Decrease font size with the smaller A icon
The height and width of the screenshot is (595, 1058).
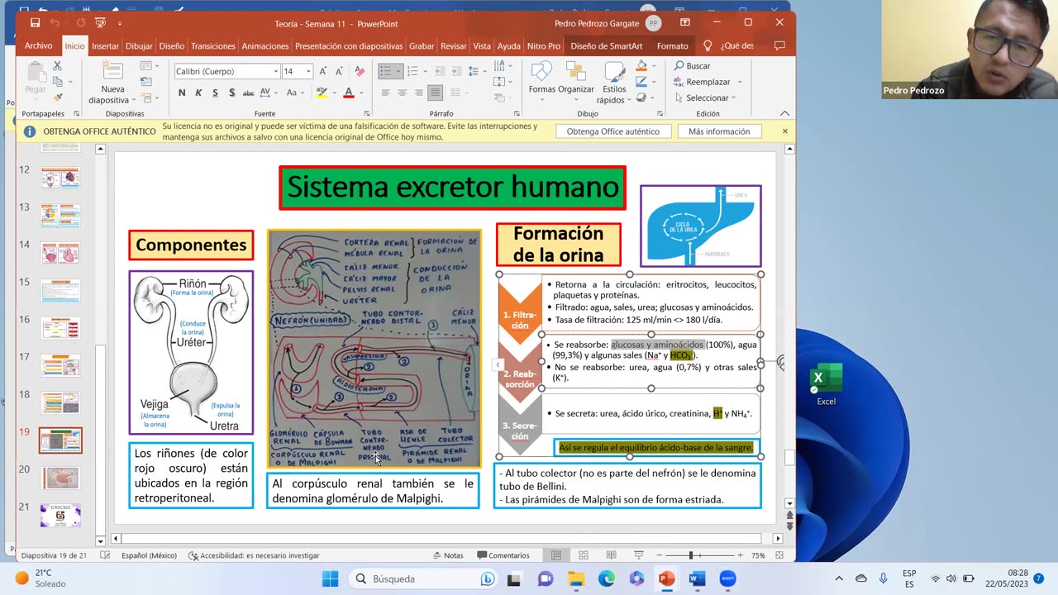(340, 72)
